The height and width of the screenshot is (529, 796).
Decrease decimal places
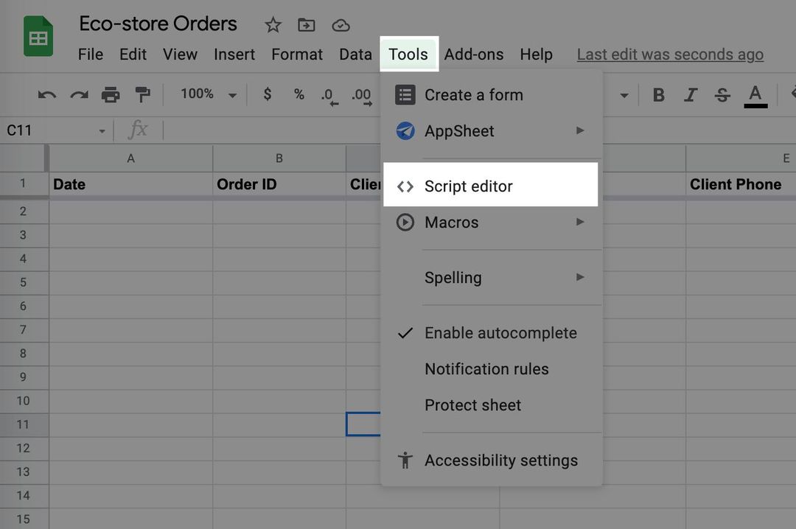pyautogui.click(x=329, y=94)
